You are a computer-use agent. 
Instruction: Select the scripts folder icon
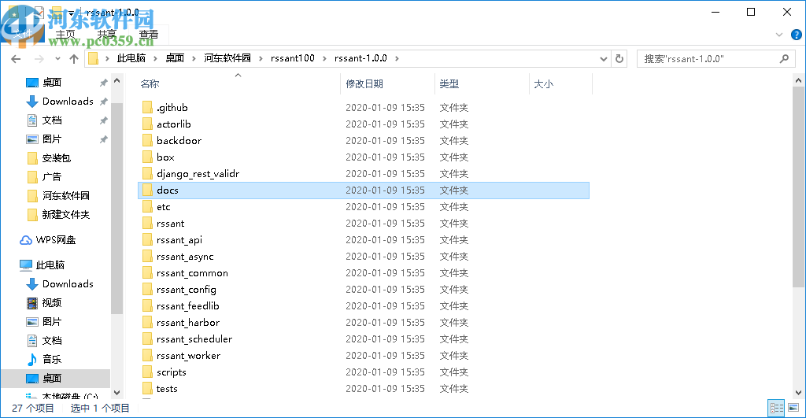pos(147,372)
